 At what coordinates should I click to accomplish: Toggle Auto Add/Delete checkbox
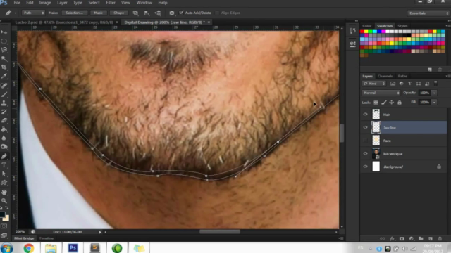click(182, 13)
